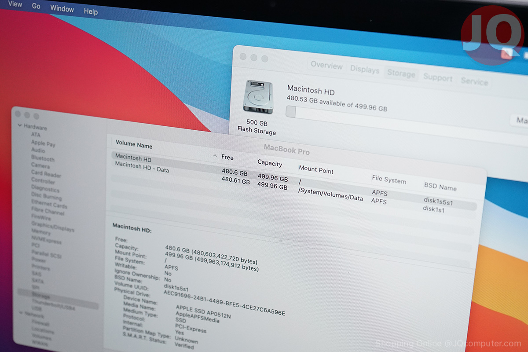The image size is (528, 352).
Task: Select FireWire in the sidebar
Action: (41, 218)
